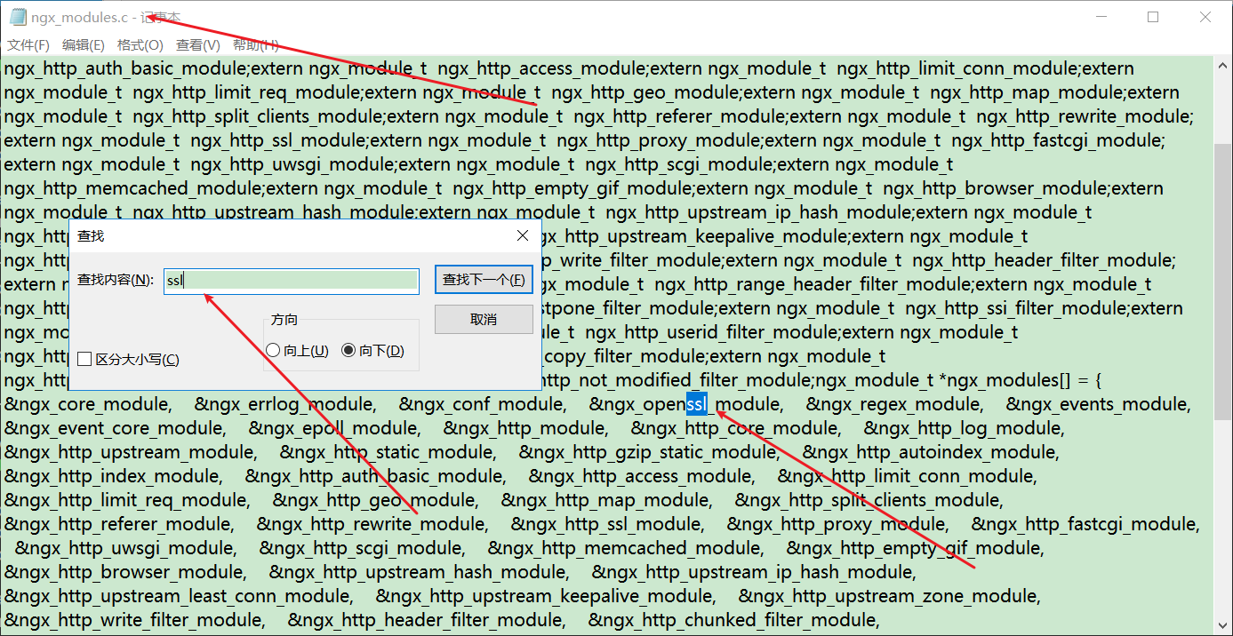Click text '&ngx_http_upstream_ip_hash_module,'
Viewport: 1233px width, 636px height.
(755, 573)
